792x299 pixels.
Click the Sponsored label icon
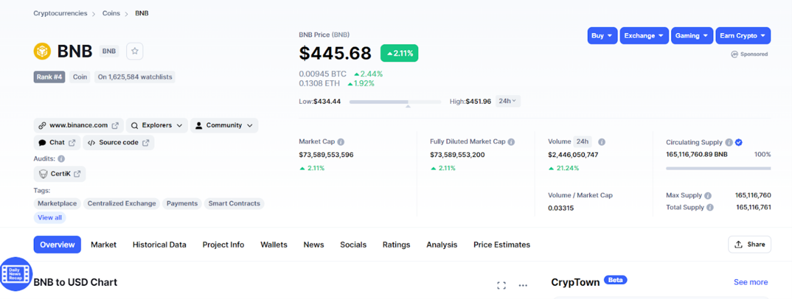734,54
